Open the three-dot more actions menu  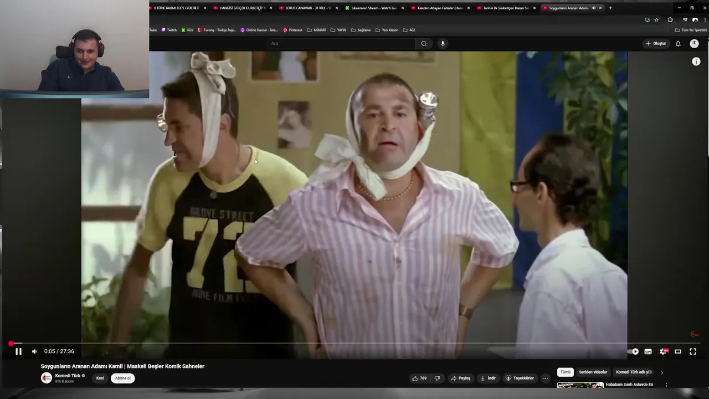click(x=546, y=378)
